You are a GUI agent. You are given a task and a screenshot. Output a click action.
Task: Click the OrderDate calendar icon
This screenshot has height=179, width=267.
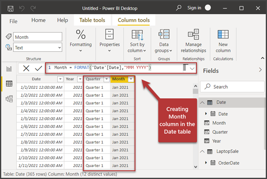point(213,163)
